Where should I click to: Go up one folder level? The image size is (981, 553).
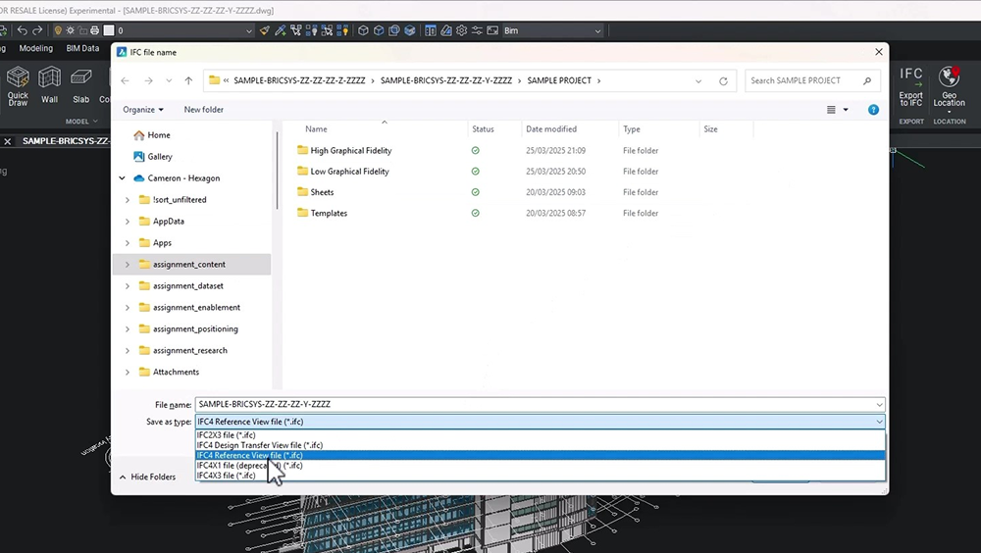(x=188, y=80)
